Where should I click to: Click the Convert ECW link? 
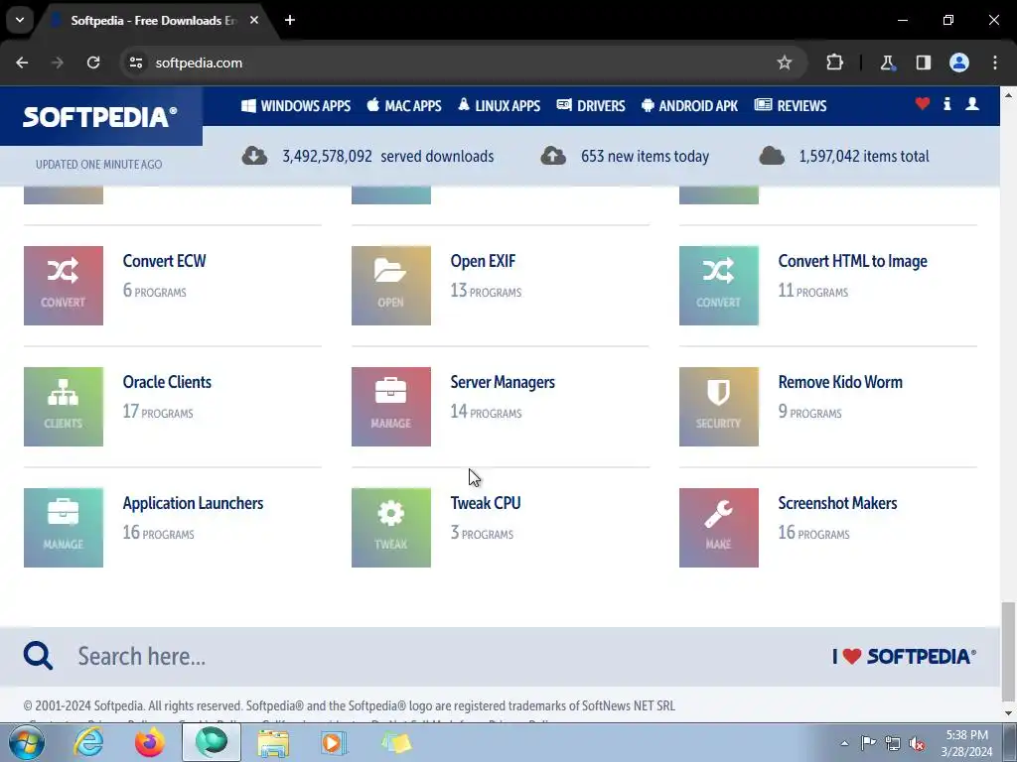[x=164, y=261]
